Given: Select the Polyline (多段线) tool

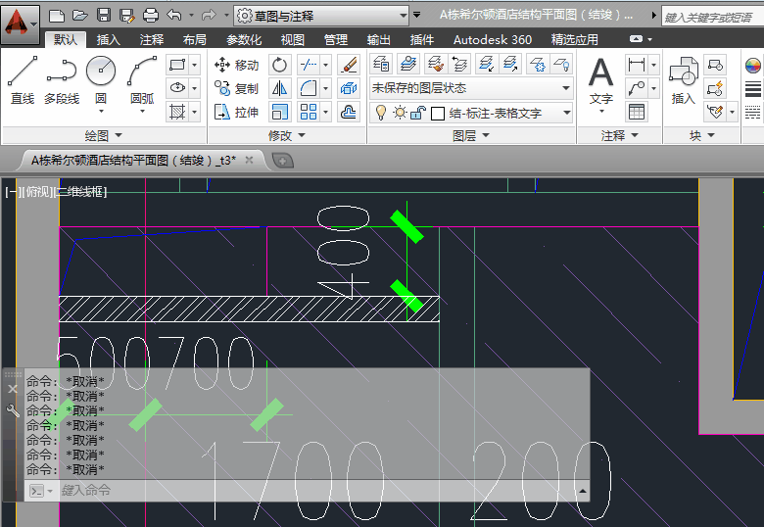Looking at the screenshot, I should pos(61,78).
